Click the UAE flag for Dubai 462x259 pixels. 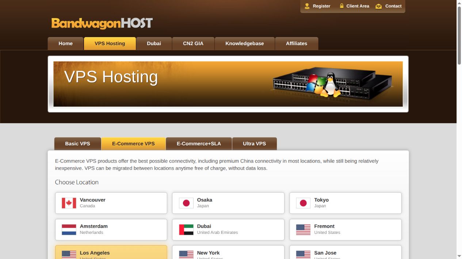coord(186,229)
